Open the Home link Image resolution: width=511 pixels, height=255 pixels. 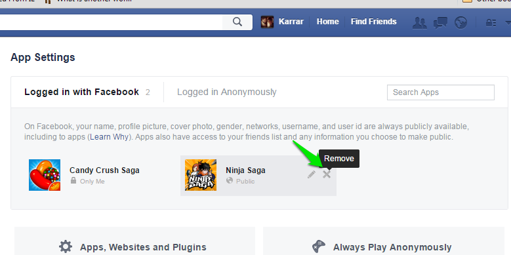[x=327, y=22]
